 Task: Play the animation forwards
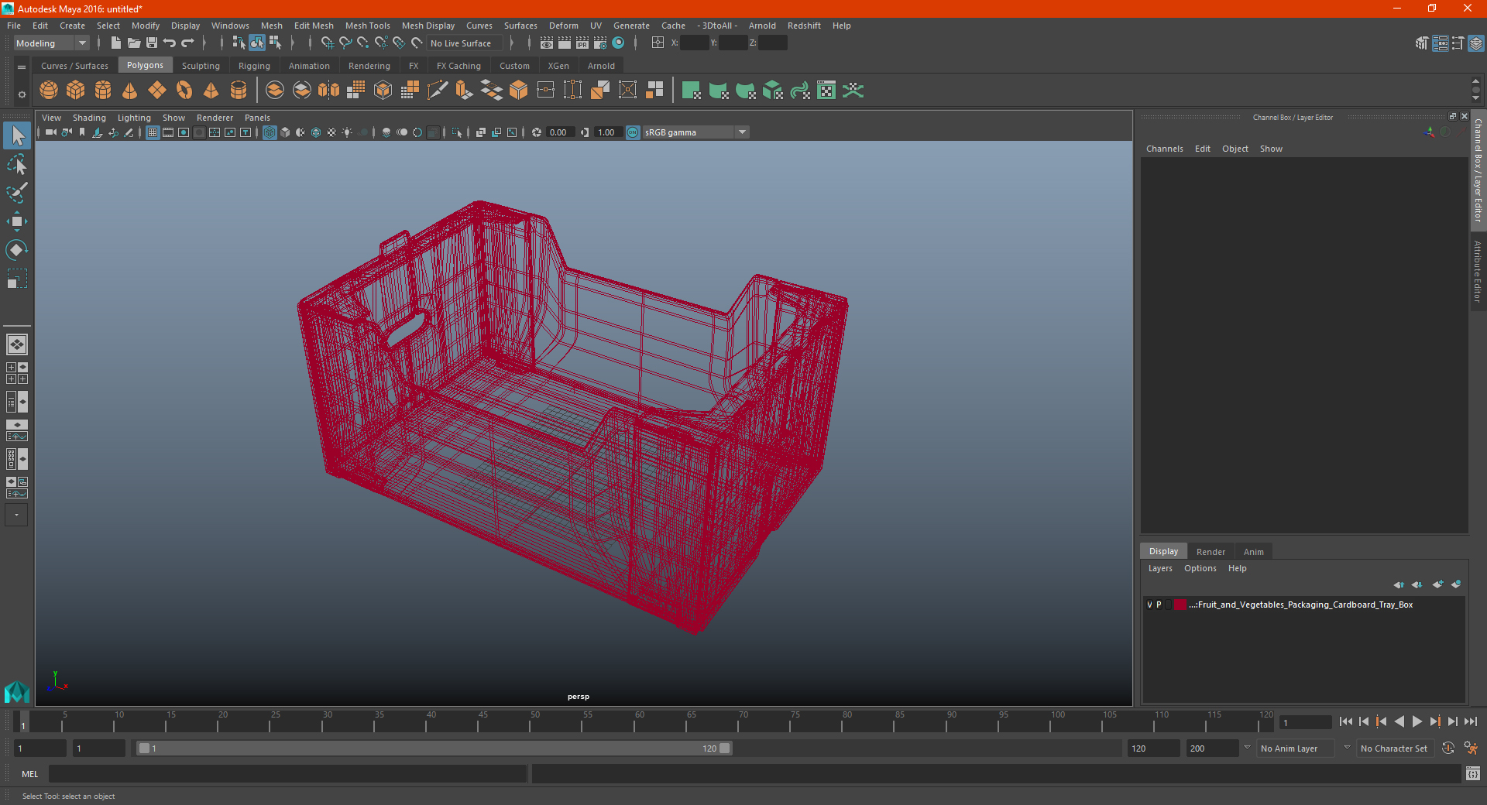coord(1417,721)
